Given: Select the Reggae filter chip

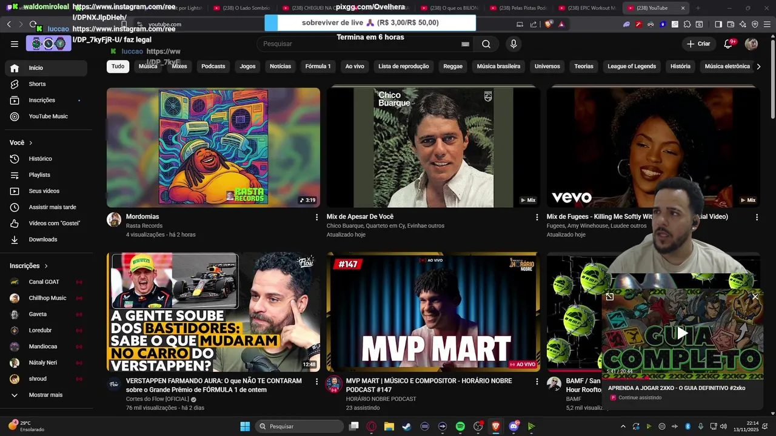Looking at the screenshot, I should (x=452, y=66).
